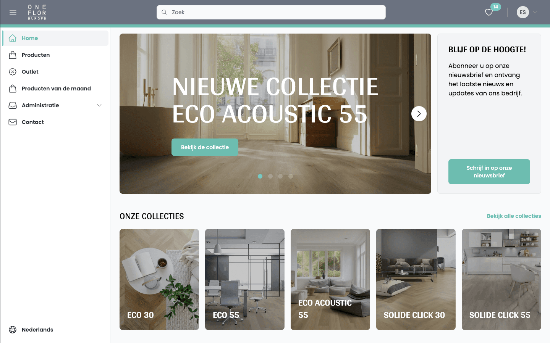
Task: Select the second carousel slide dot
Action: click(x=270, y=176)
